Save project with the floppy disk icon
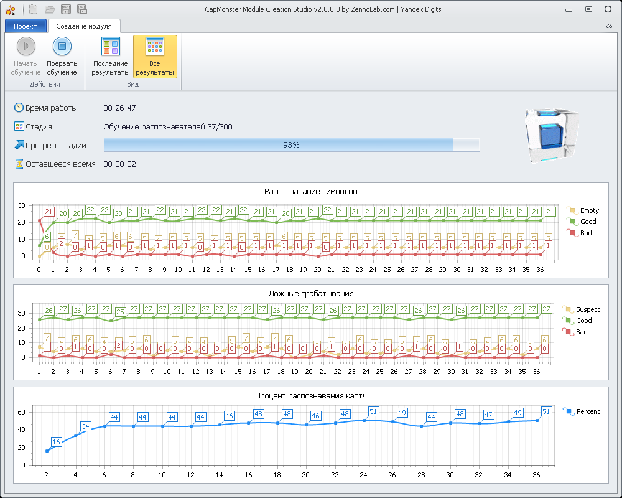The width and height of the screenshot is (622, 498). tap(66, 9)
